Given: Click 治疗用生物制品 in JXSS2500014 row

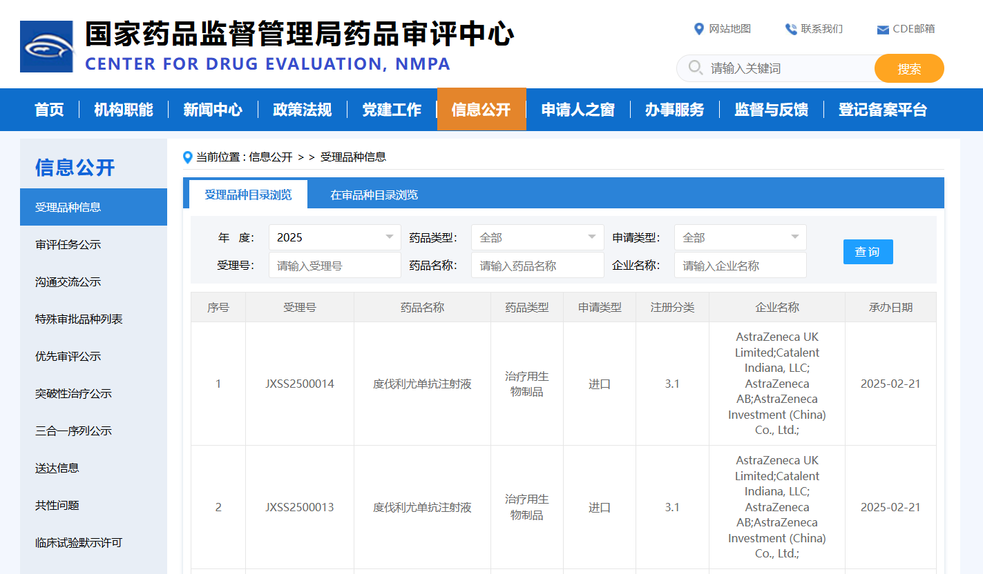Looking at the screenshot, I should 527,384.
